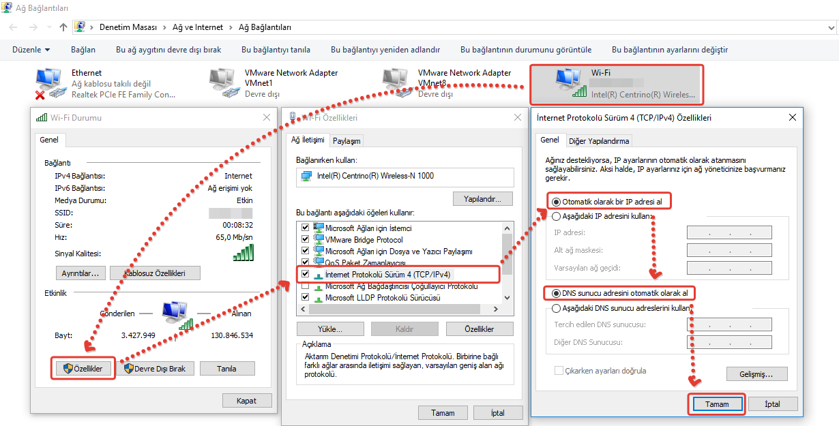Viewport: 839px width, 426px height.
Task: Click the up arrow navigation icon
Action: 63,27
